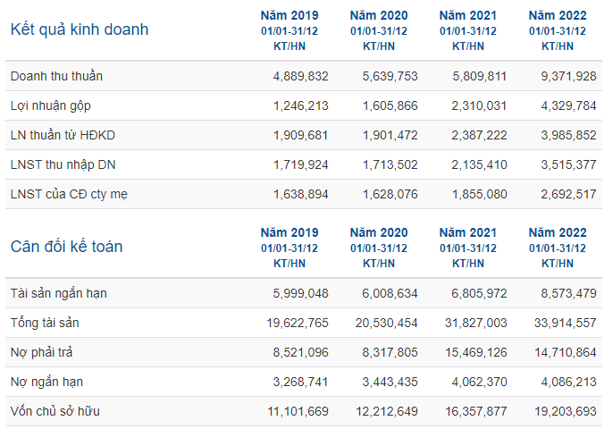Select 2022 total assets value 33,914,557
Screen dimensions: 604x429
[565, 323]
